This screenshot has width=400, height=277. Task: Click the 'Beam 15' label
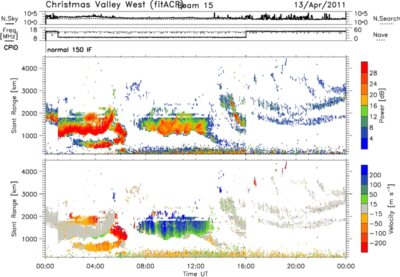click(195, 5)
